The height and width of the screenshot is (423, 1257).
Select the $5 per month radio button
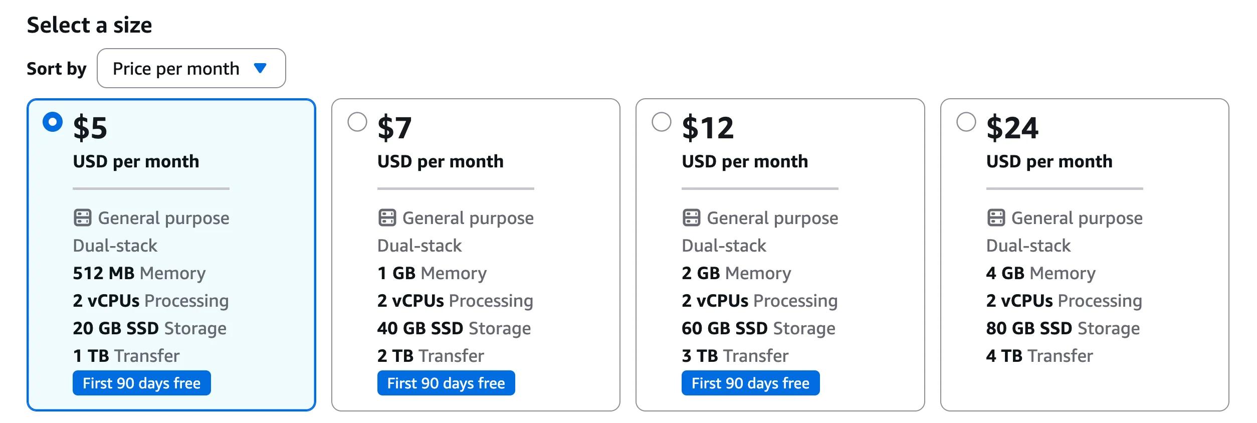coord(53,122)
